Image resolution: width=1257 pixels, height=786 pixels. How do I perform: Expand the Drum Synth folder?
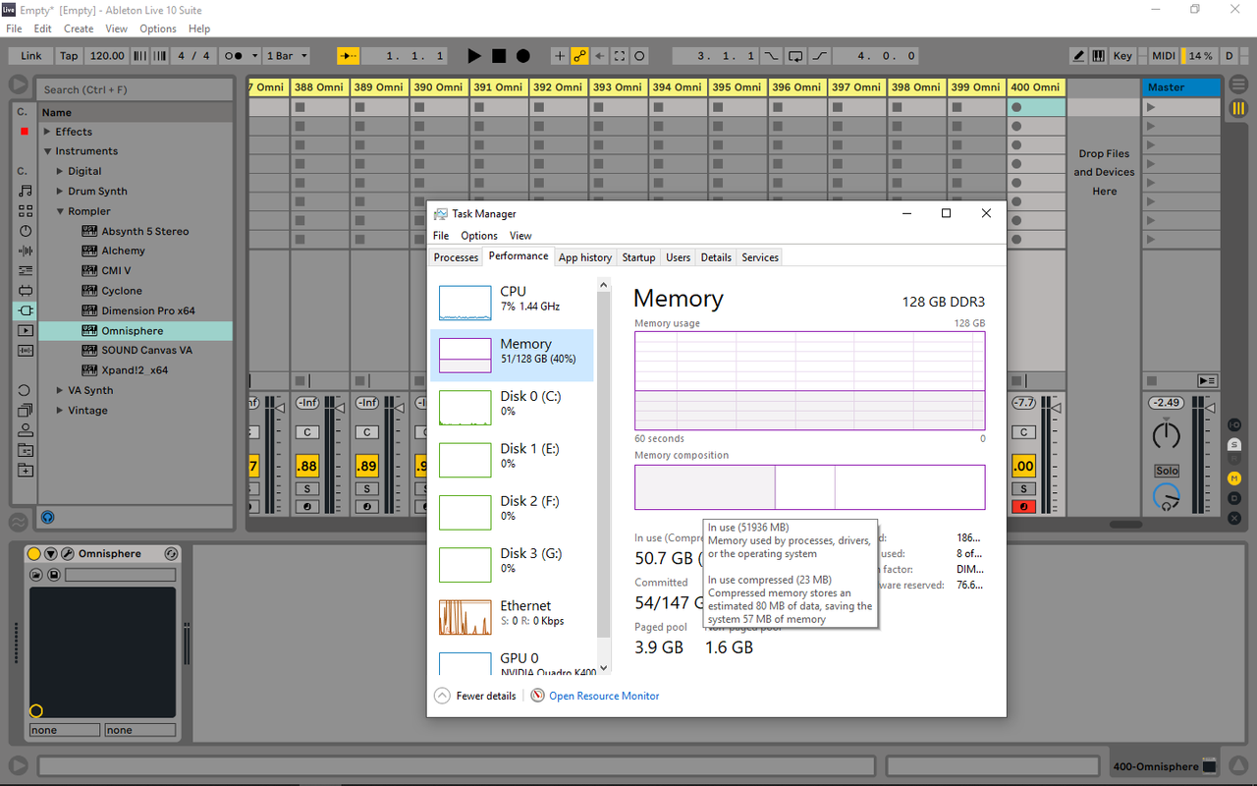click(x=60, y=192)
